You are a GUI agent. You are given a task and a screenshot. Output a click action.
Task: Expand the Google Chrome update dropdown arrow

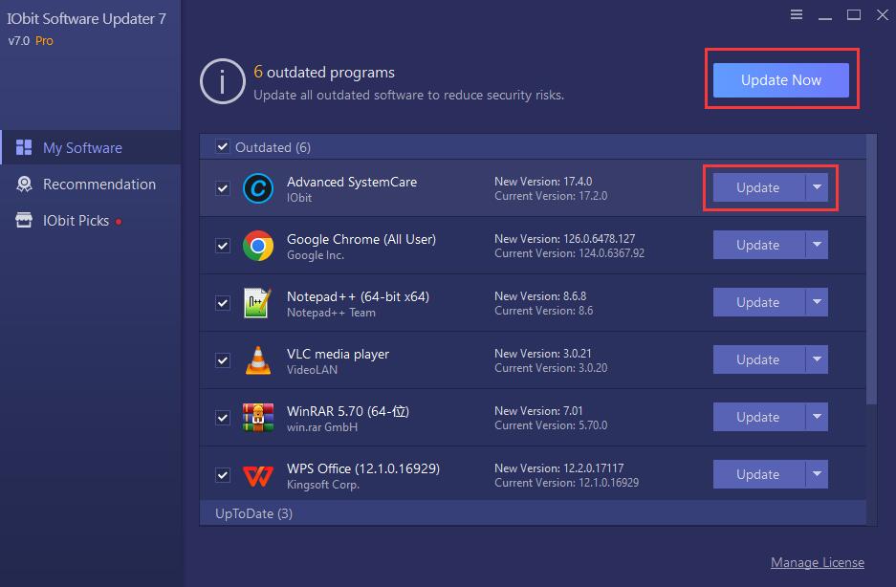(x=817, y=245)
